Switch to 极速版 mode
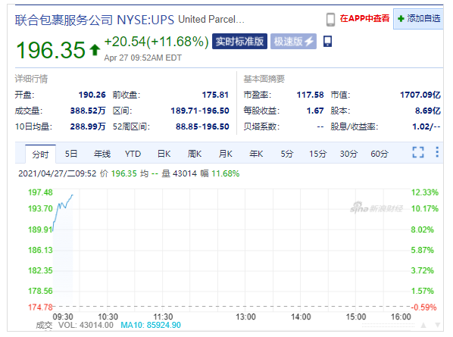 [x=293, y=42]
